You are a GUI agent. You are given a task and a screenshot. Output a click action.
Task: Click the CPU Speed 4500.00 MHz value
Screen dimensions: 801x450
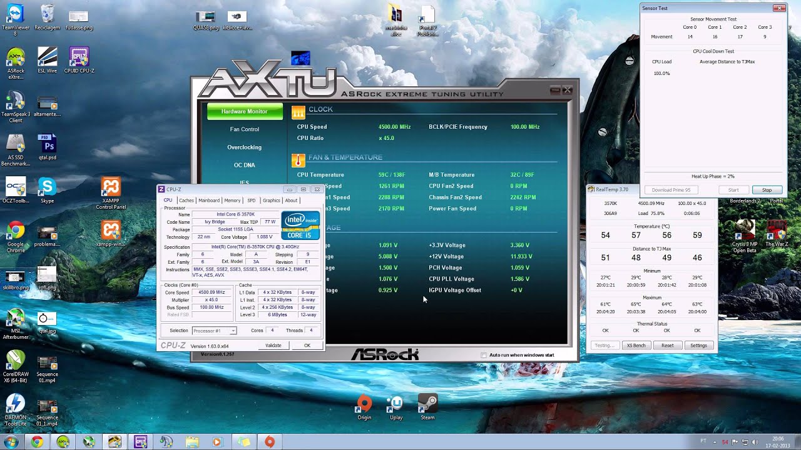394,127
